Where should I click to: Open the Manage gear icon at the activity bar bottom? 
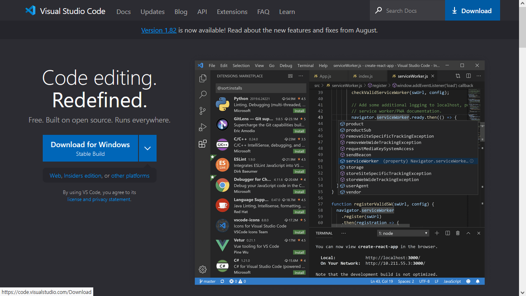[203, 270]
